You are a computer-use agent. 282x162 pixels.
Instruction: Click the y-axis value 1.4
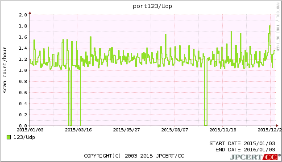pyautogui.click(x=23, y=48)
